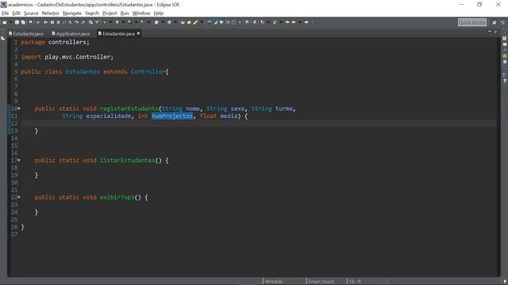Collapse the registarEstudante method fold marker

pos(19,108)
